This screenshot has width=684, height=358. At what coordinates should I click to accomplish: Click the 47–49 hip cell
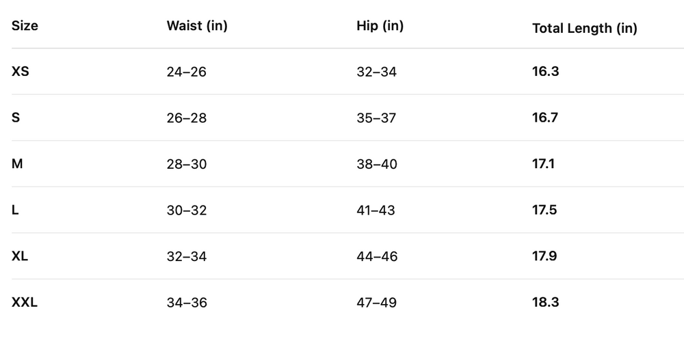tap(376, 303)
